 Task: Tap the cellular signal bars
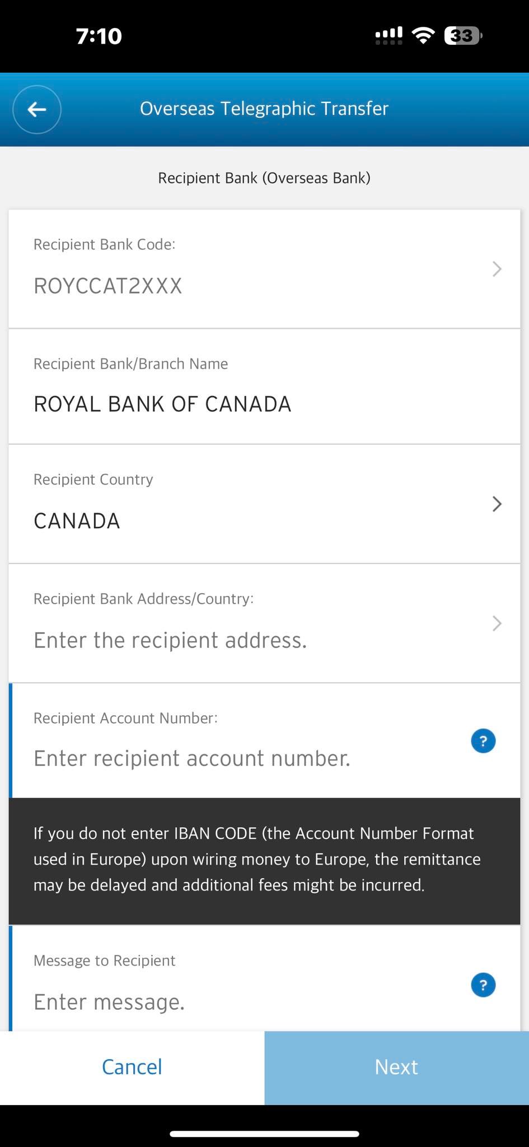388,35
